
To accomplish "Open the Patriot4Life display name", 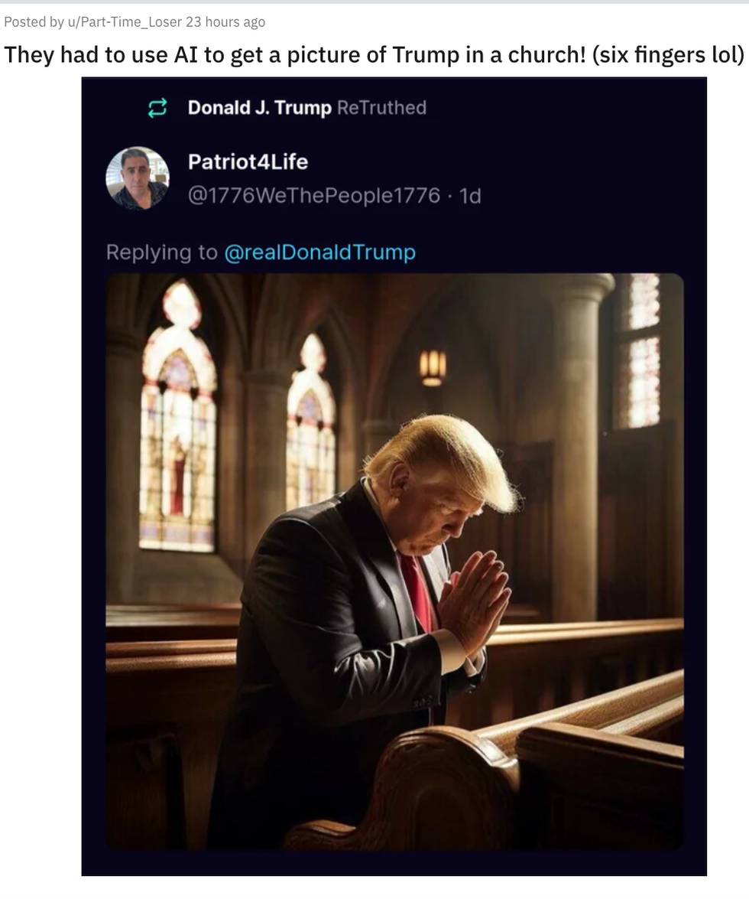I will tap(248, 161).
